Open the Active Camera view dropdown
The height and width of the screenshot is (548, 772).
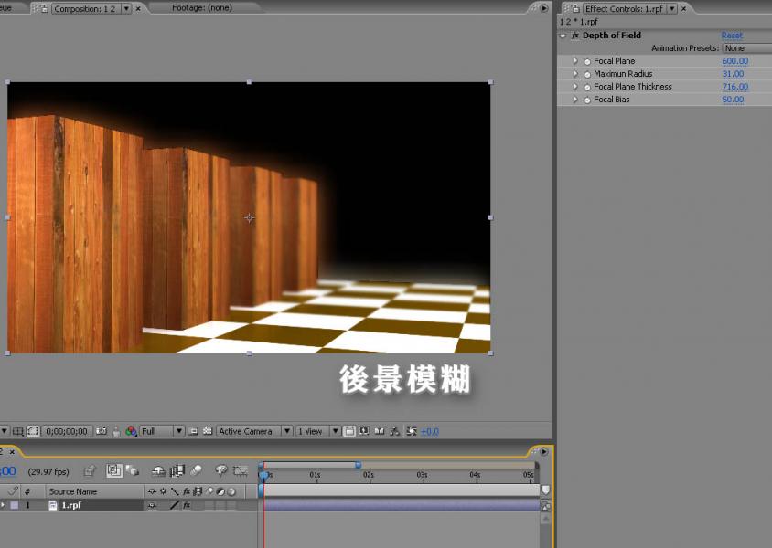coord(253,431)
